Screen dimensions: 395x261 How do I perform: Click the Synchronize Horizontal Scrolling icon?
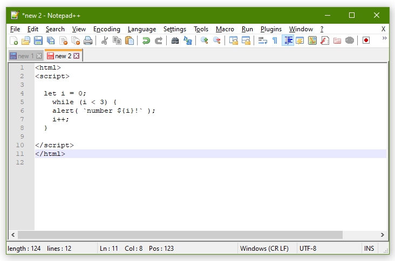(x=246, y=40)
